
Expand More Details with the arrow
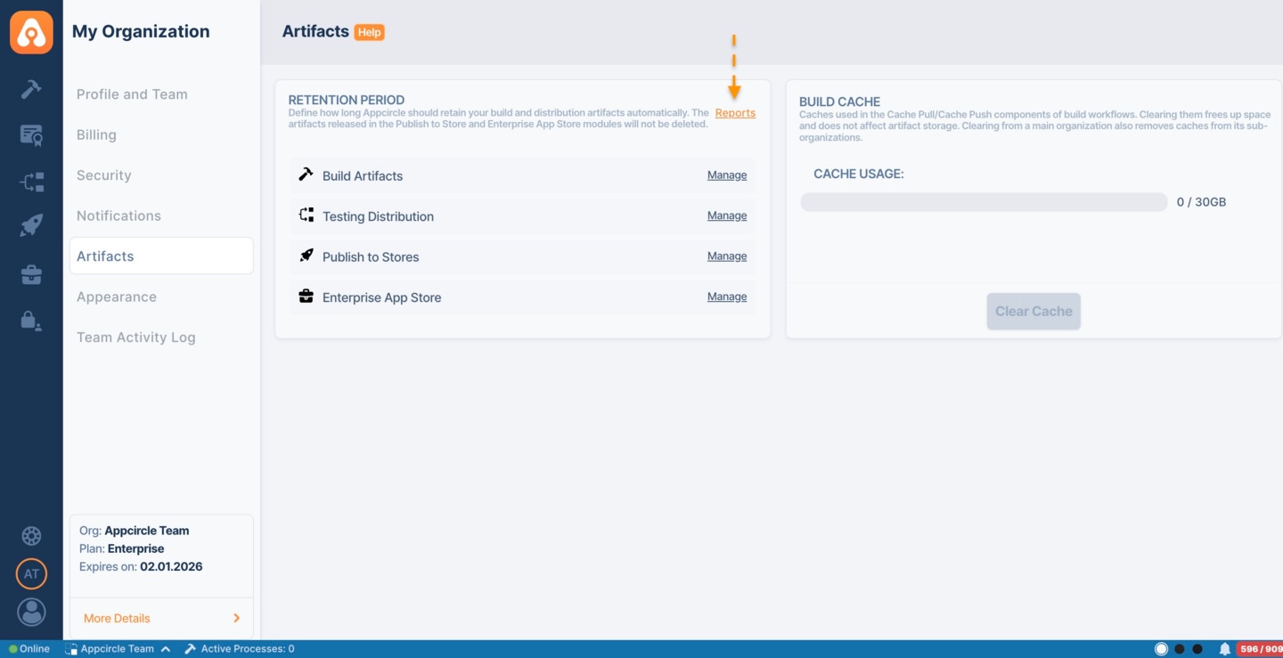pos(235,617)
